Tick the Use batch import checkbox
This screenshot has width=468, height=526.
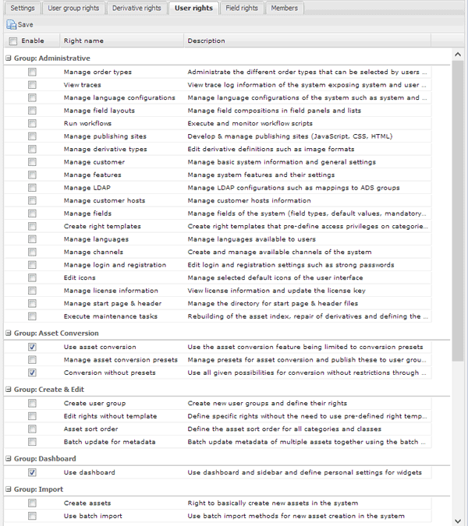coord(32,516)
